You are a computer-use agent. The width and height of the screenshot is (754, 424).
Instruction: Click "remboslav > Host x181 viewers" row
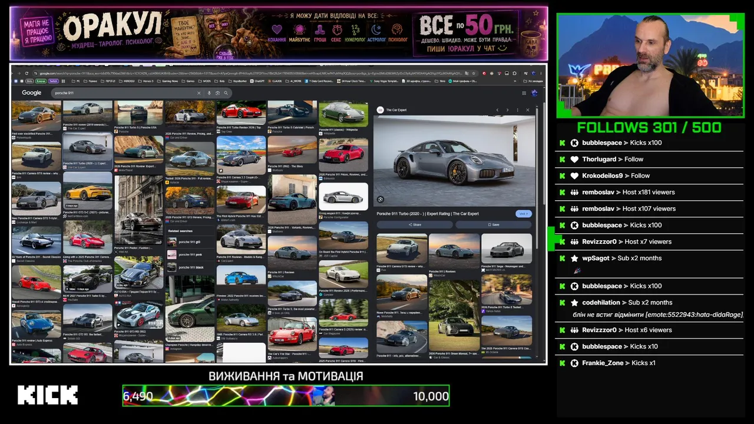click(649, 192)
